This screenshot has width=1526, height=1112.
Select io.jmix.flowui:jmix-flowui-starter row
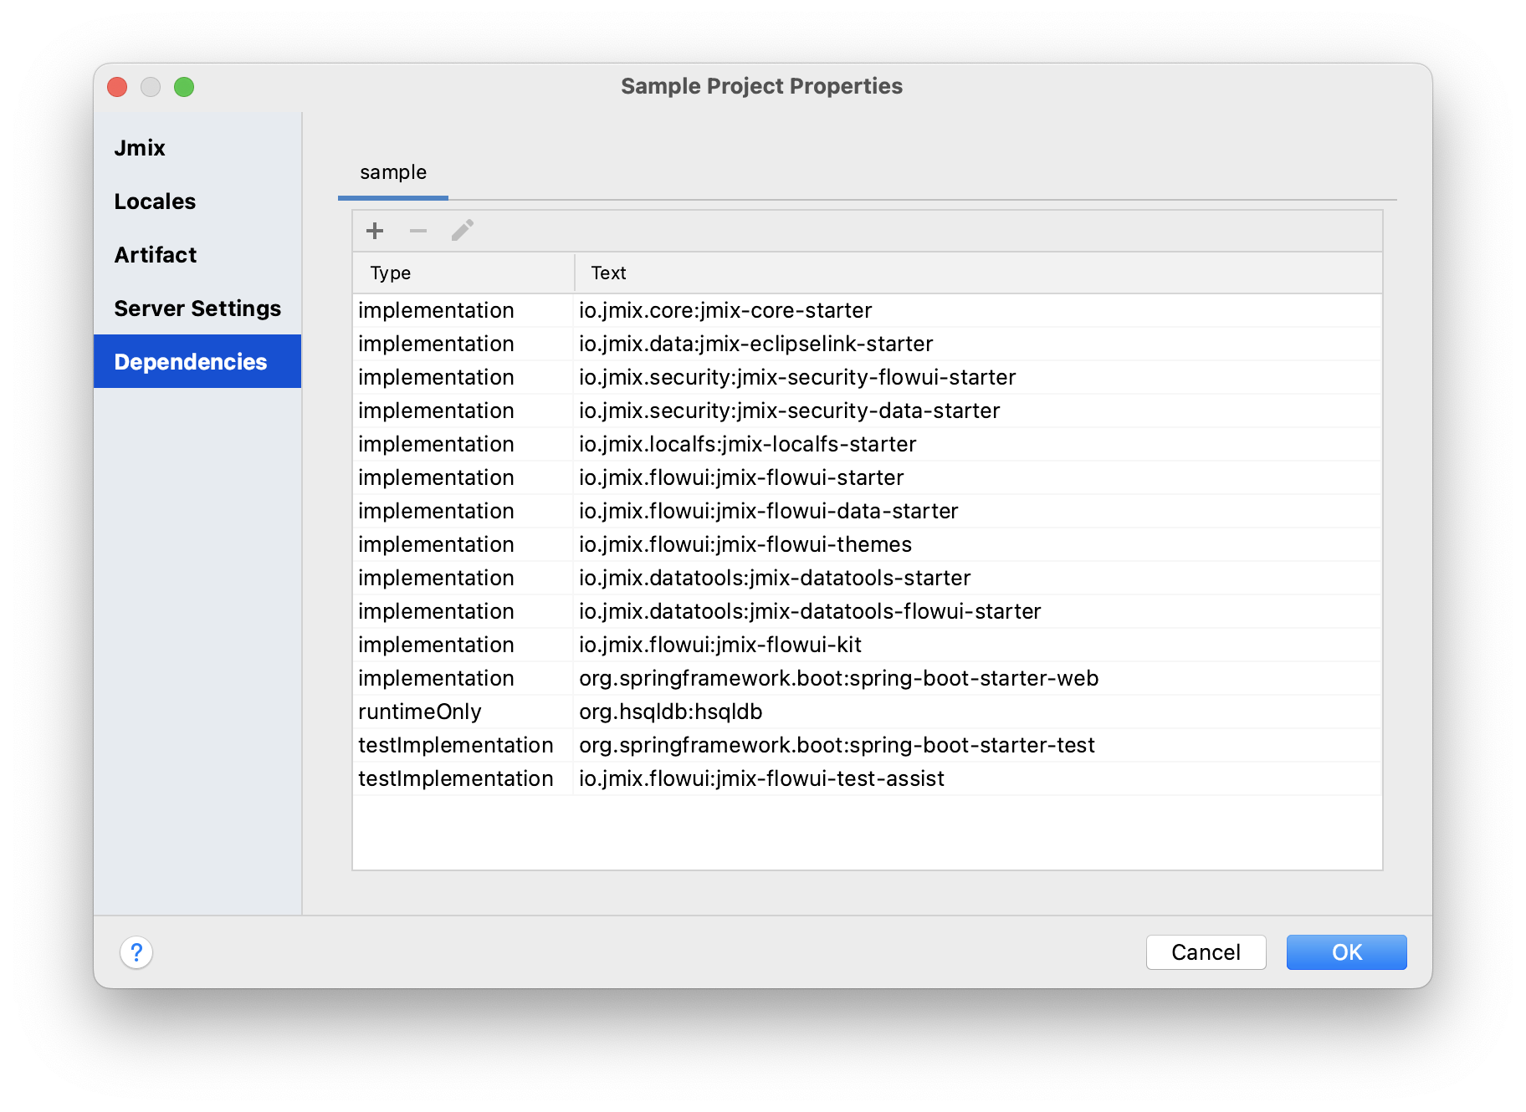(868, 477)
